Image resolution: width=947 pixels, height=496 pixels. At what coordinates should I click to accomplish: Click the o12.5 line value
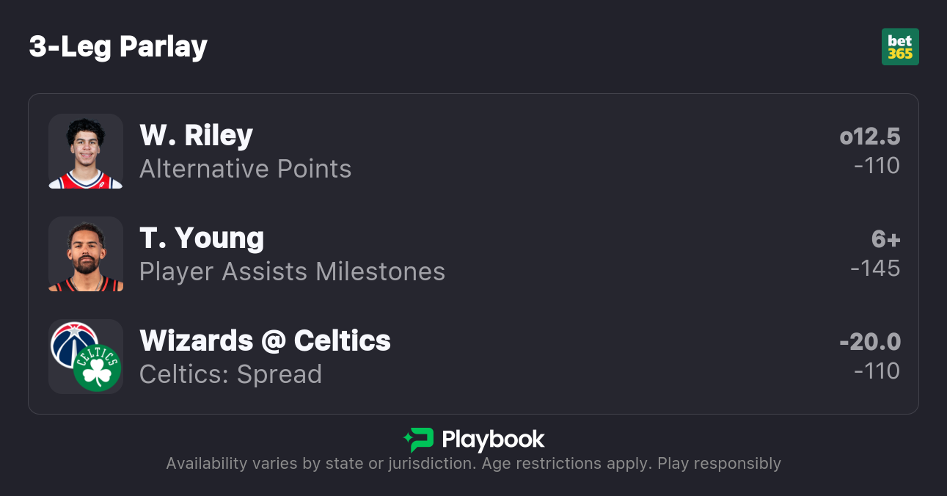[870, 136]
